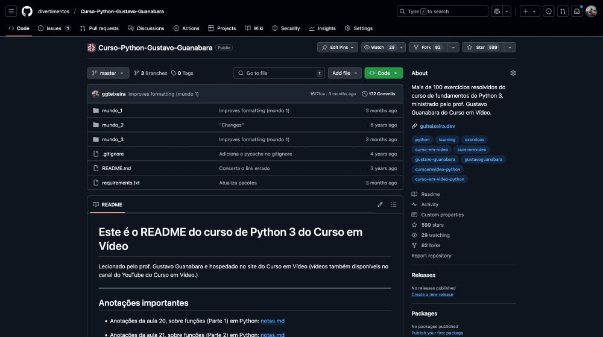Viewport: 603px width, 337px height.
Task: Open Add file dropdown
Action: (x=344, y=73)
